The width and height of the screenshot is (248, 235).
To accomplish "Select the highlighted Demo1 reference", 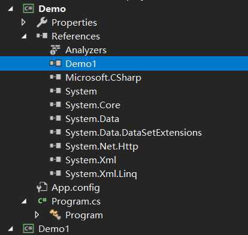I will coord(124,63).
